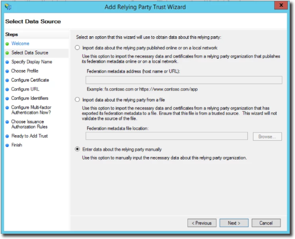
Task: Click the green bullet beside Welcome step
Action: coord(7,44)
